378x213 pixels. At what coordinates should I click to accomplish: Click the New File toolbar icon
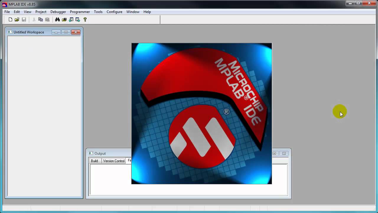[x=11, y=20]
